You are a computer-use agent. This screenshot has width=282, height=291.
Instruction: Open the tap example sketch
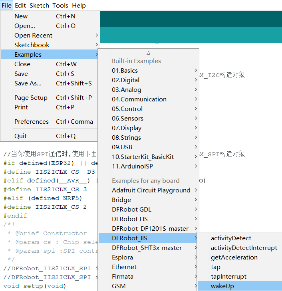click(x=240, y=267)
